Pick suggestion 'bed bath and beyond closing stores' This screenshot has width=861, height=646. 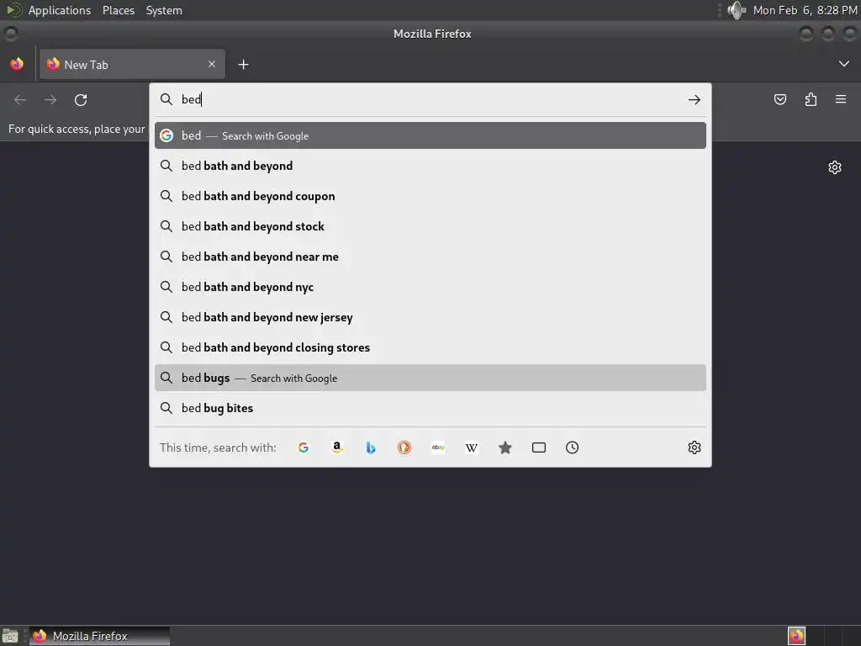(430, 347)
